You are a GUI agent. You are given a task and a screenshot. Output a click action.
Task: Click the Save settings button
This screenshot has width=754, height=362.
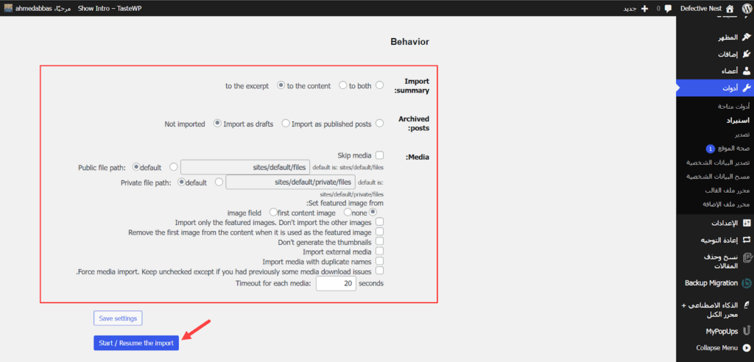click(118, 318)
